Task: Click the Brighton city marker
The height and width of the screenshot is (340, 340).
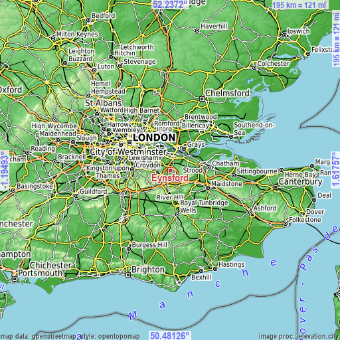Action: [x=128, y=275]
